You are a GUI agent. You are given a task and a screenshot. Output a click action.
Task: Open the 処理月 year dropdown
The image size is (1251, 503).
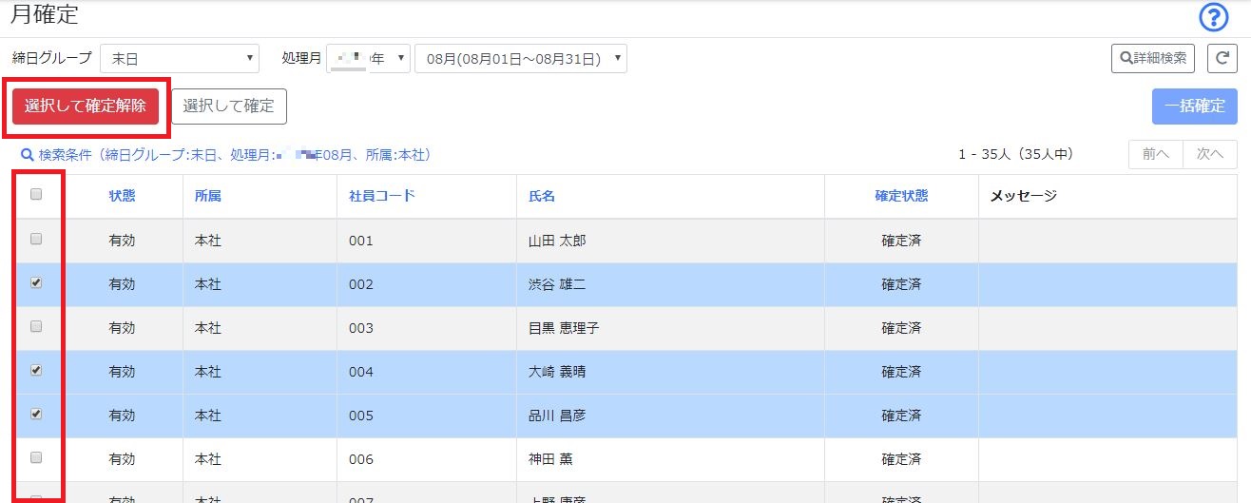click(368, 58)
